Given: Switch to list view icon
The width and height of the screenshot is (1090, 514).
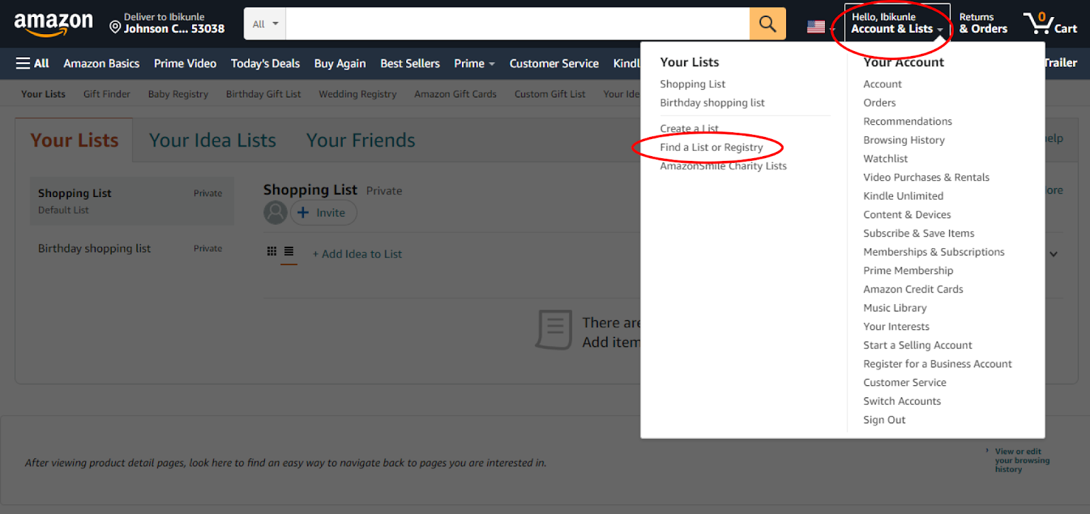Looking at the screenshot, I should [x=289, y=251].
